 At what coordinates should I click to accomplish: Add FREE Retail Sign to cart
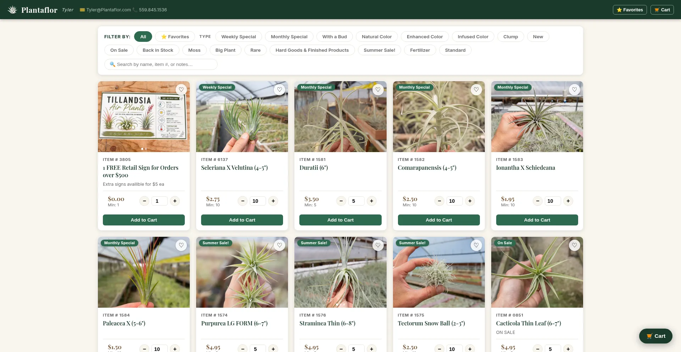[x=144, y=220]
